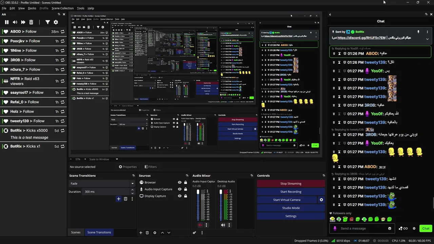Image resolution: width=434 pixels, height=244 pixels.
Task: Delete ABOD's 01:26 PM message via trash icon
Action: coord(334,54)
